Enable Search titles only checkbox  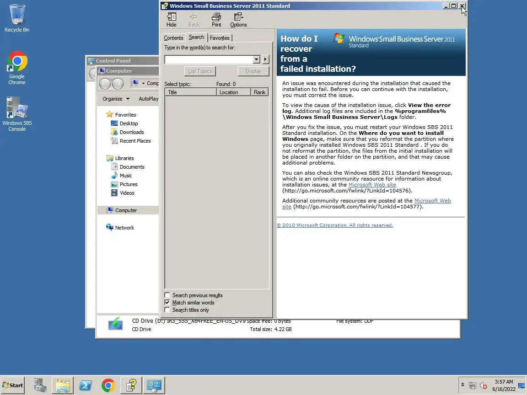(x=167, y=310)
